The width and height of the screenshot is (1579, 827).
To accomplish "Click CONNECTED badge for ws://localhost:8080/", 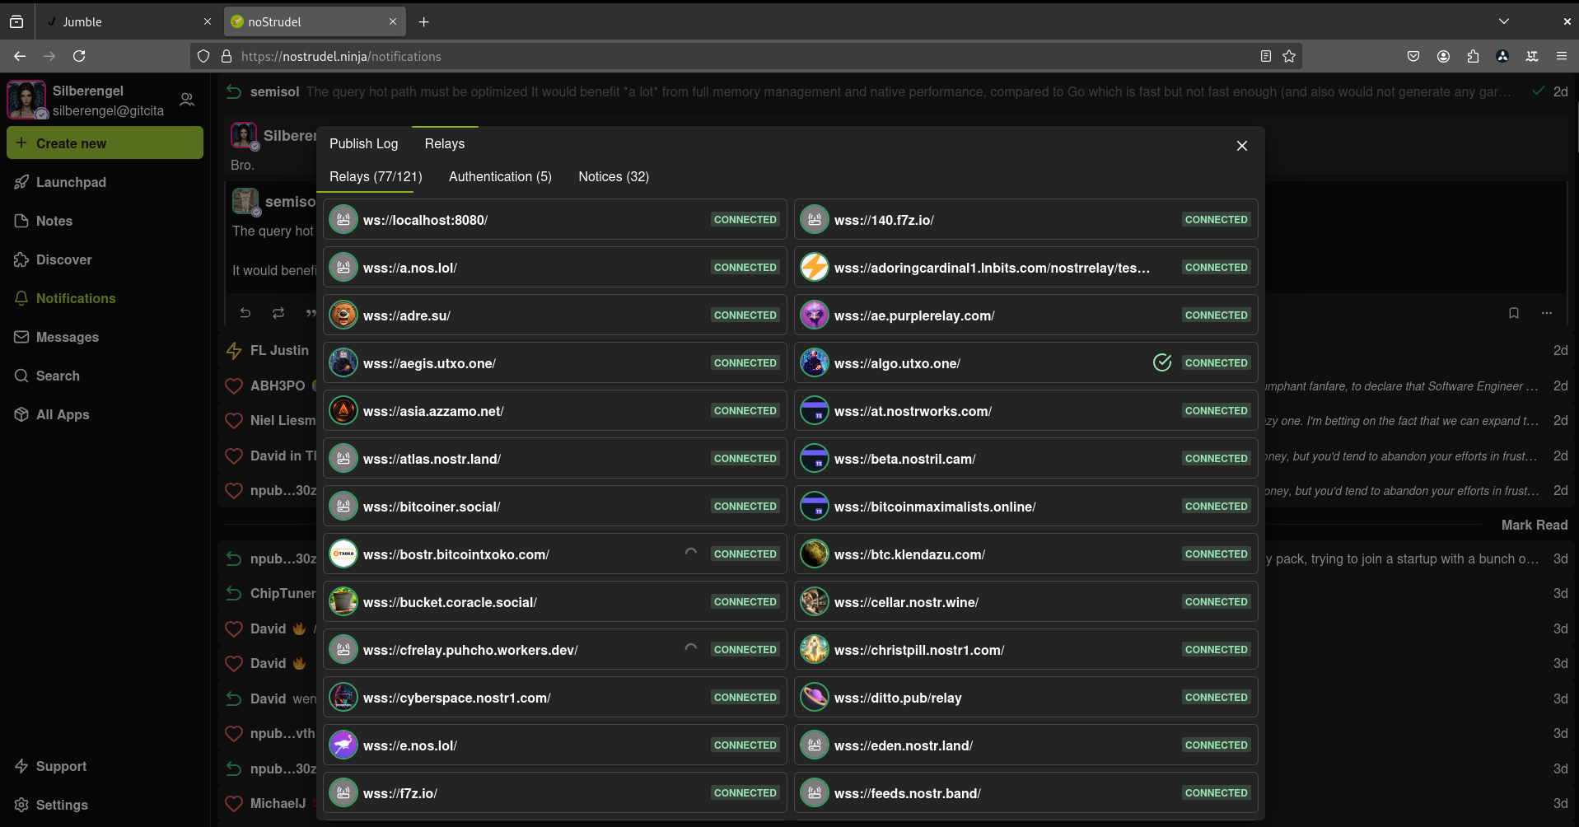I will coord(745,220).
